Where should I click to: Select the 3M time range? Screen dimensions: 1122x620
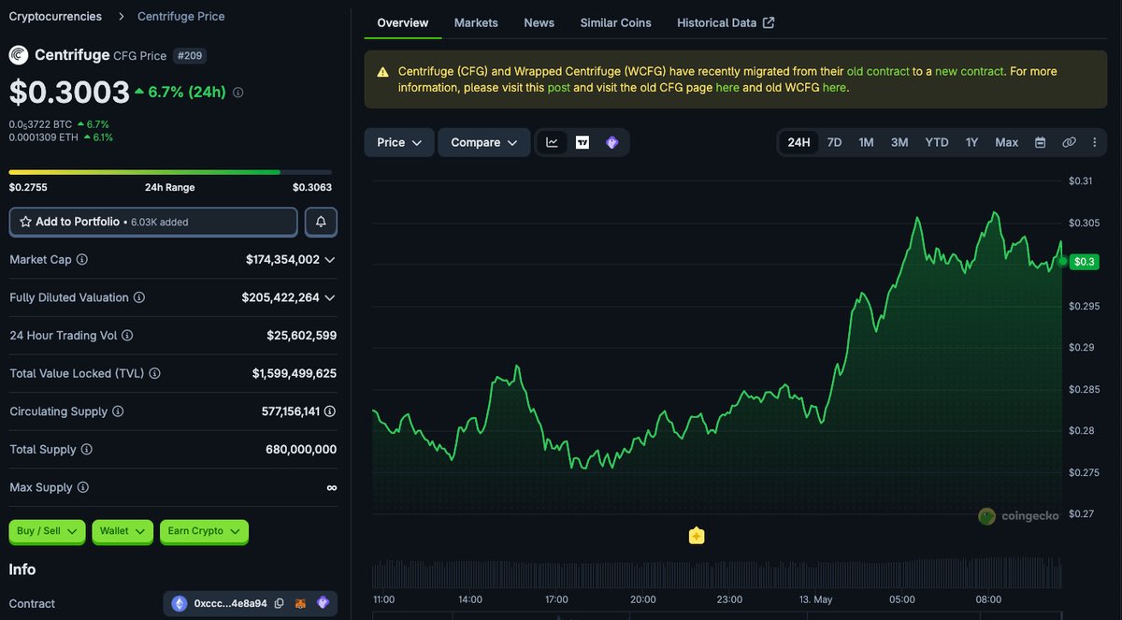click(899, 142)
